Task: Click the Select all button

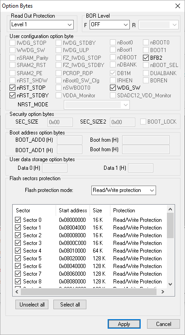Action: 70,305
